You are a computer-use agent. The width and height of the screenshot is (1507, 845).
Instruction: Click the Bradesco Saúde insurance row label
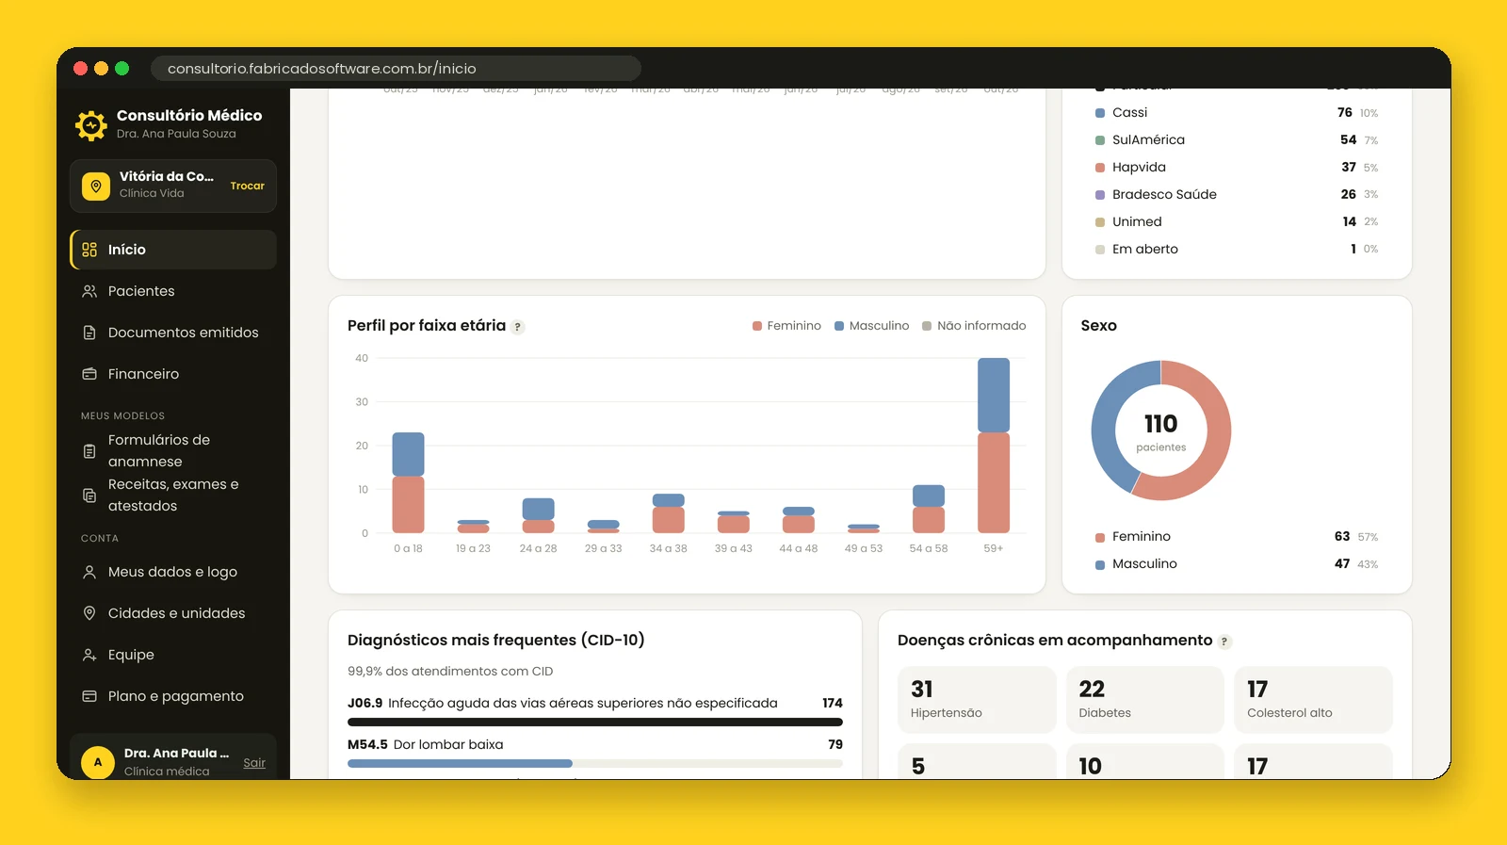coord(1164,195)
